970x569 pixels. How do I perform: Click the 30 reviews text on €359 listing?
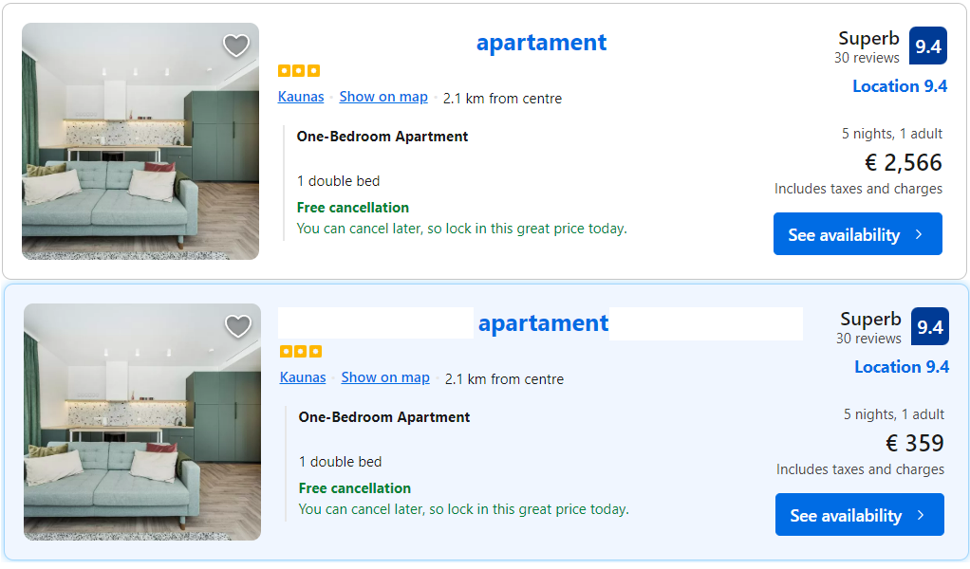868,339
